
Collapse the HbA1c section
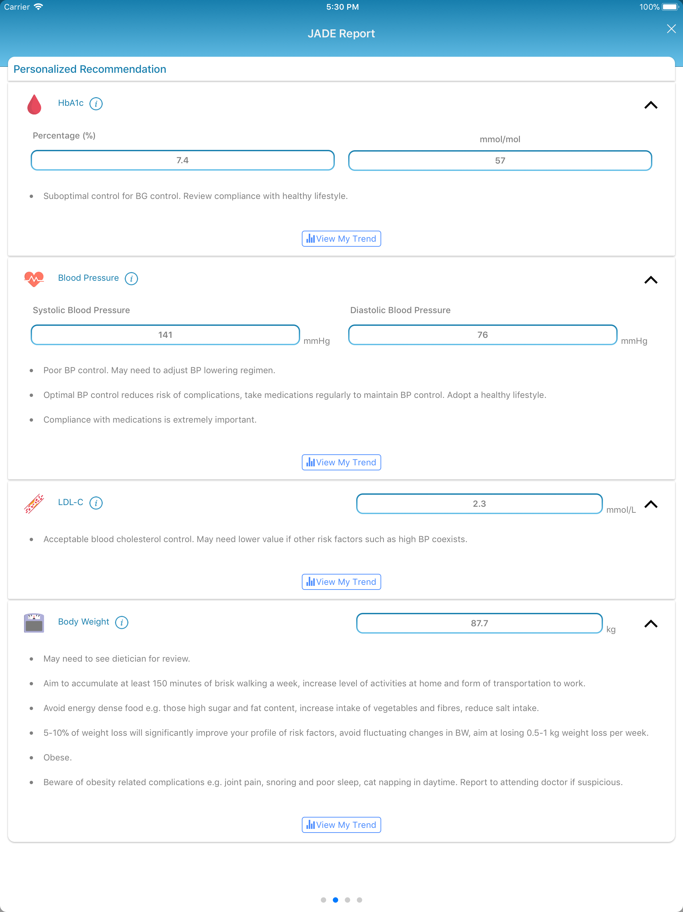(x=651, y=105)
